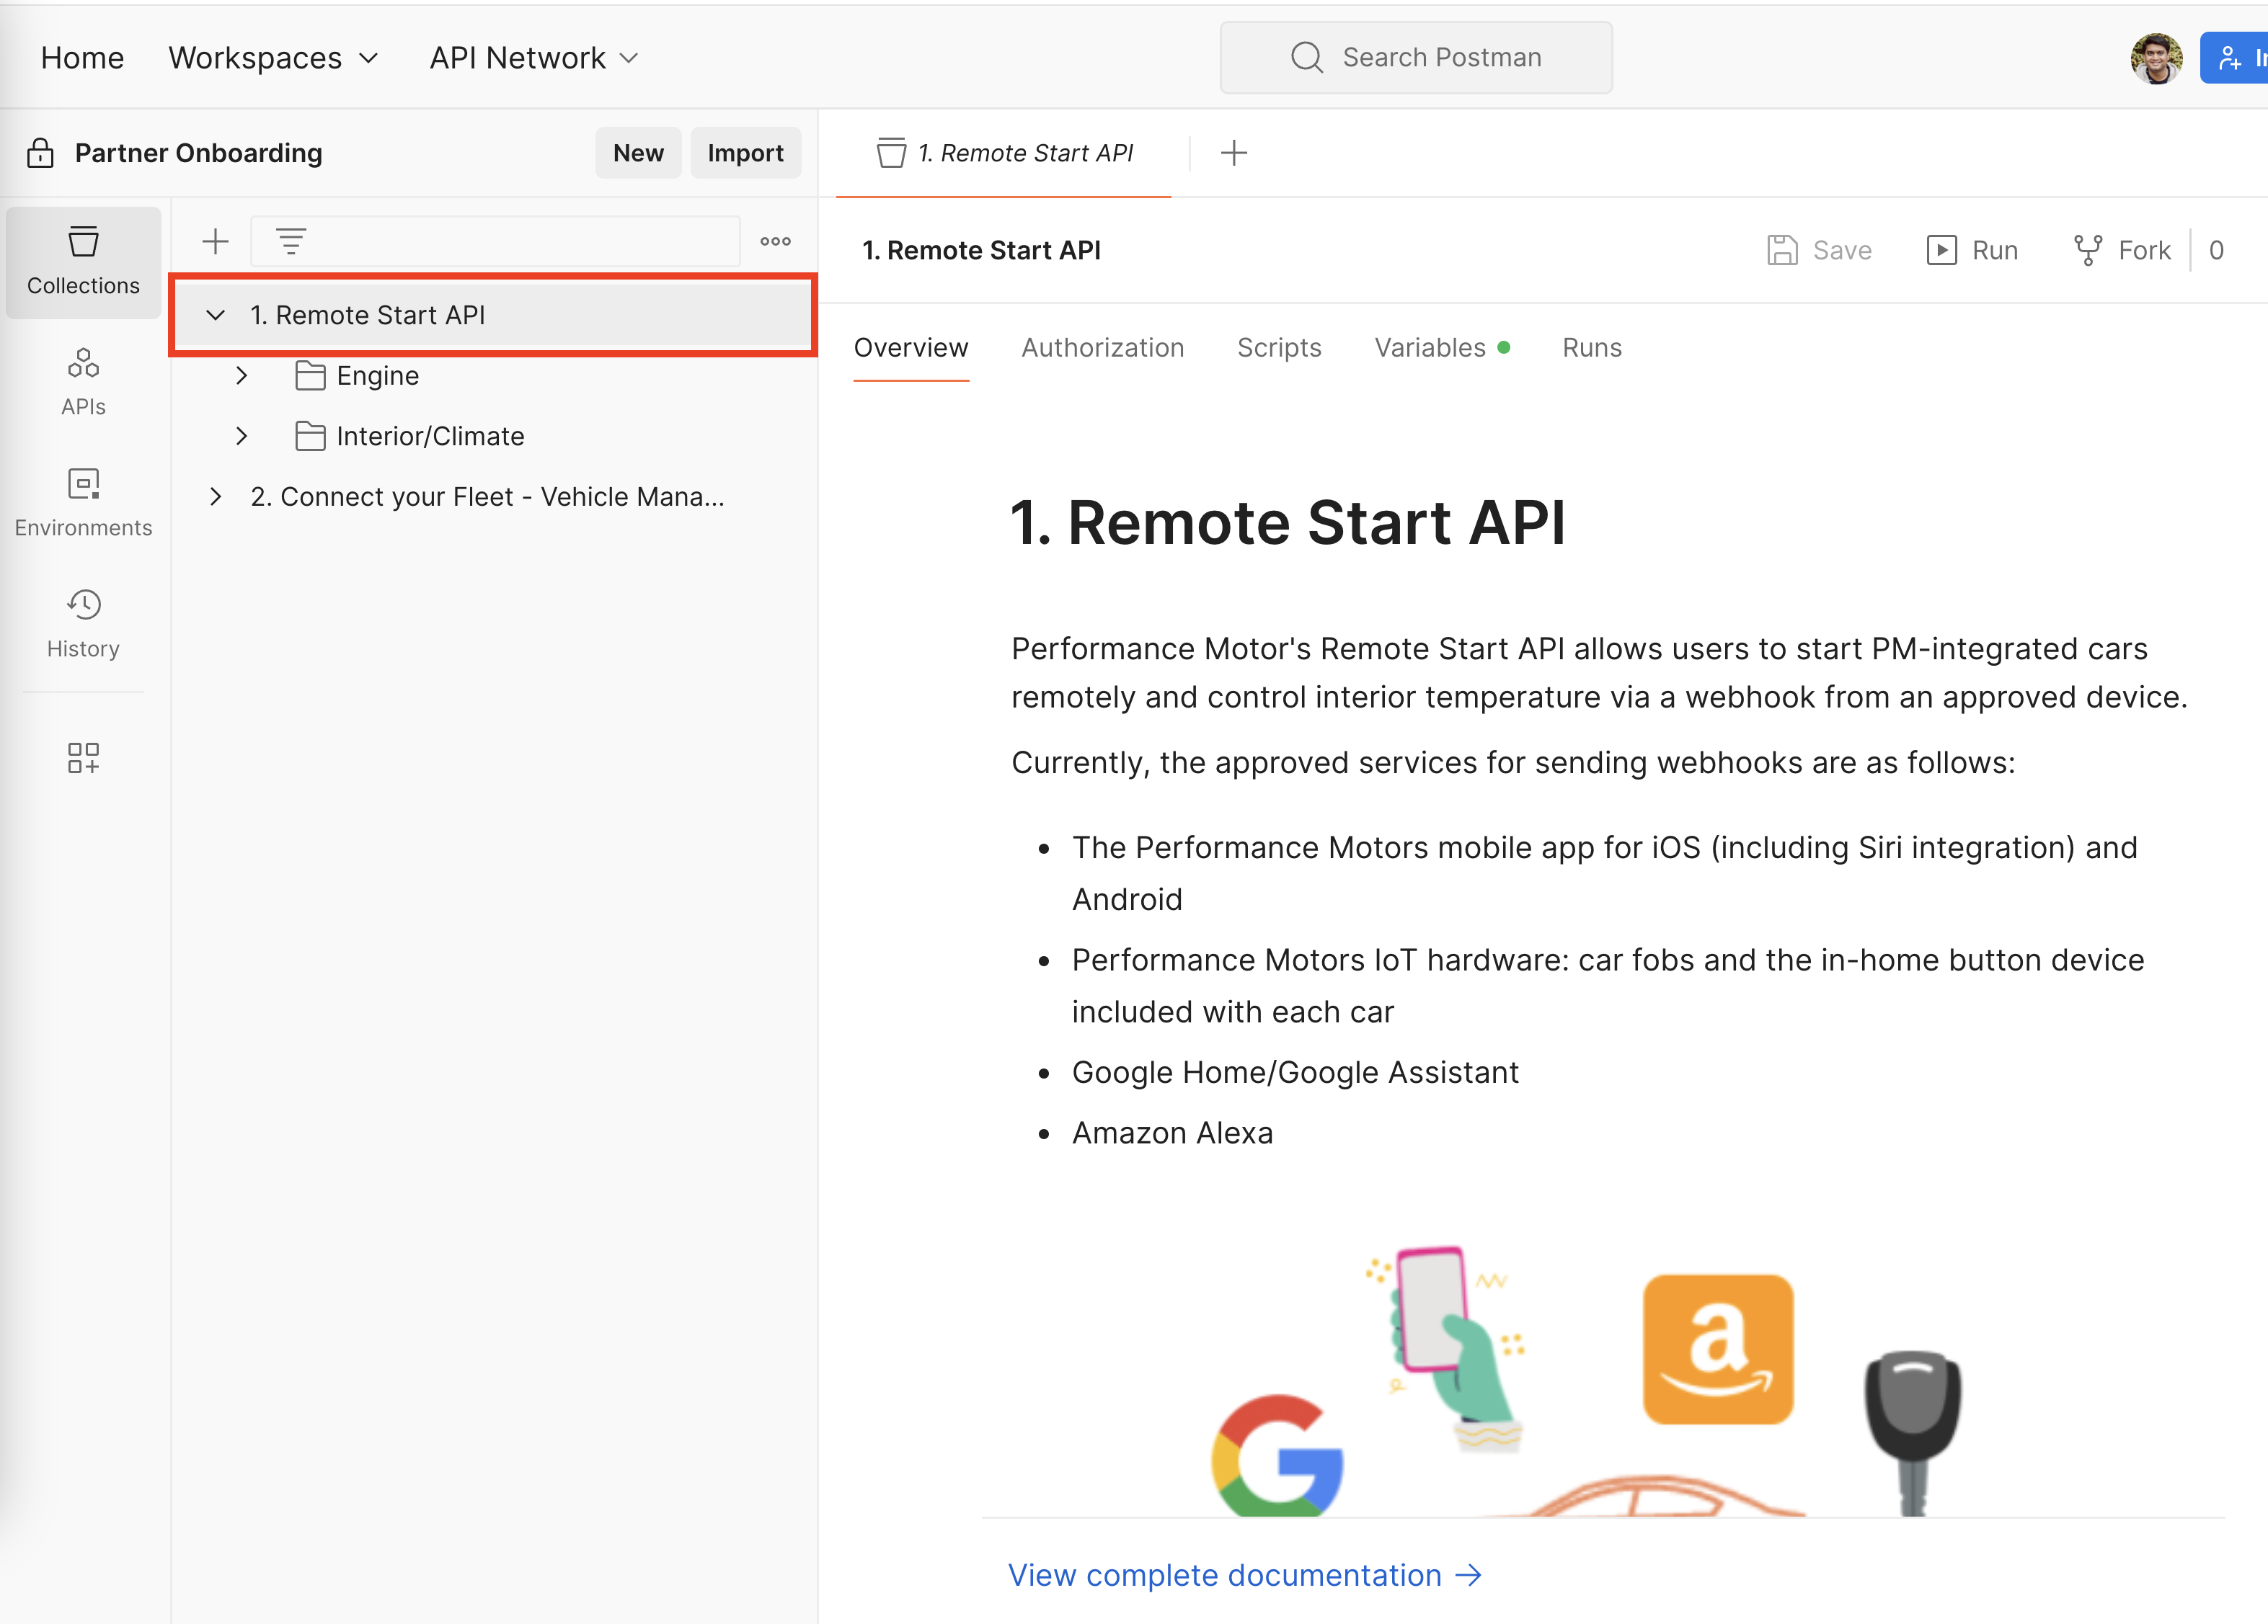Open the Environments sidebar panel

pyautogui.click(x=83, y=504)
